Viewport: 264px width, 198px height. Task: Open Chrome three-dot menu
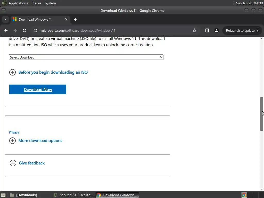pyautogui.click(x=258, y=30)
